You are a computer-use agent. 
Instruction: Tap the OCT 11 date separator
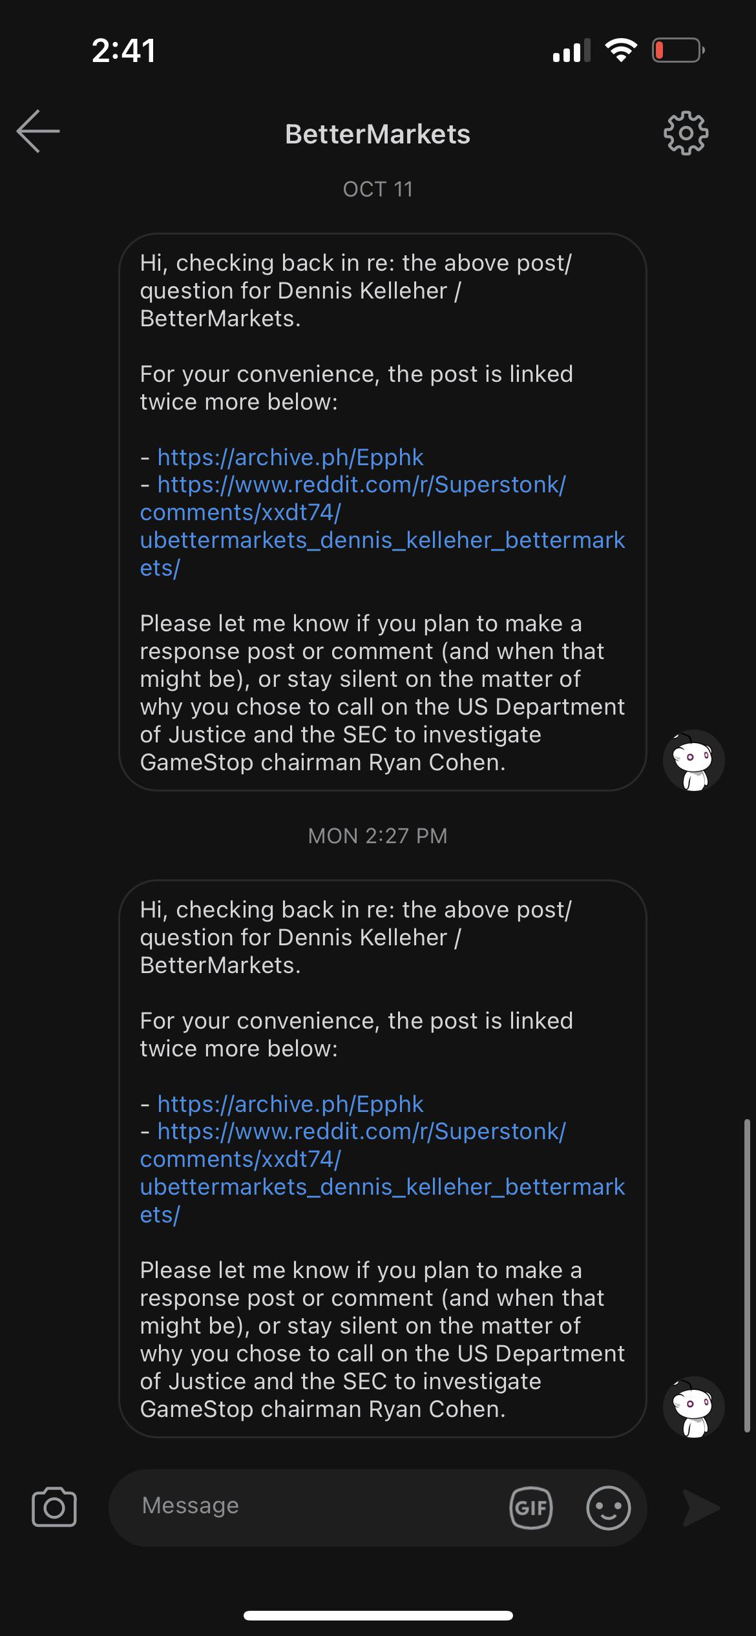[x=377, y=189]
